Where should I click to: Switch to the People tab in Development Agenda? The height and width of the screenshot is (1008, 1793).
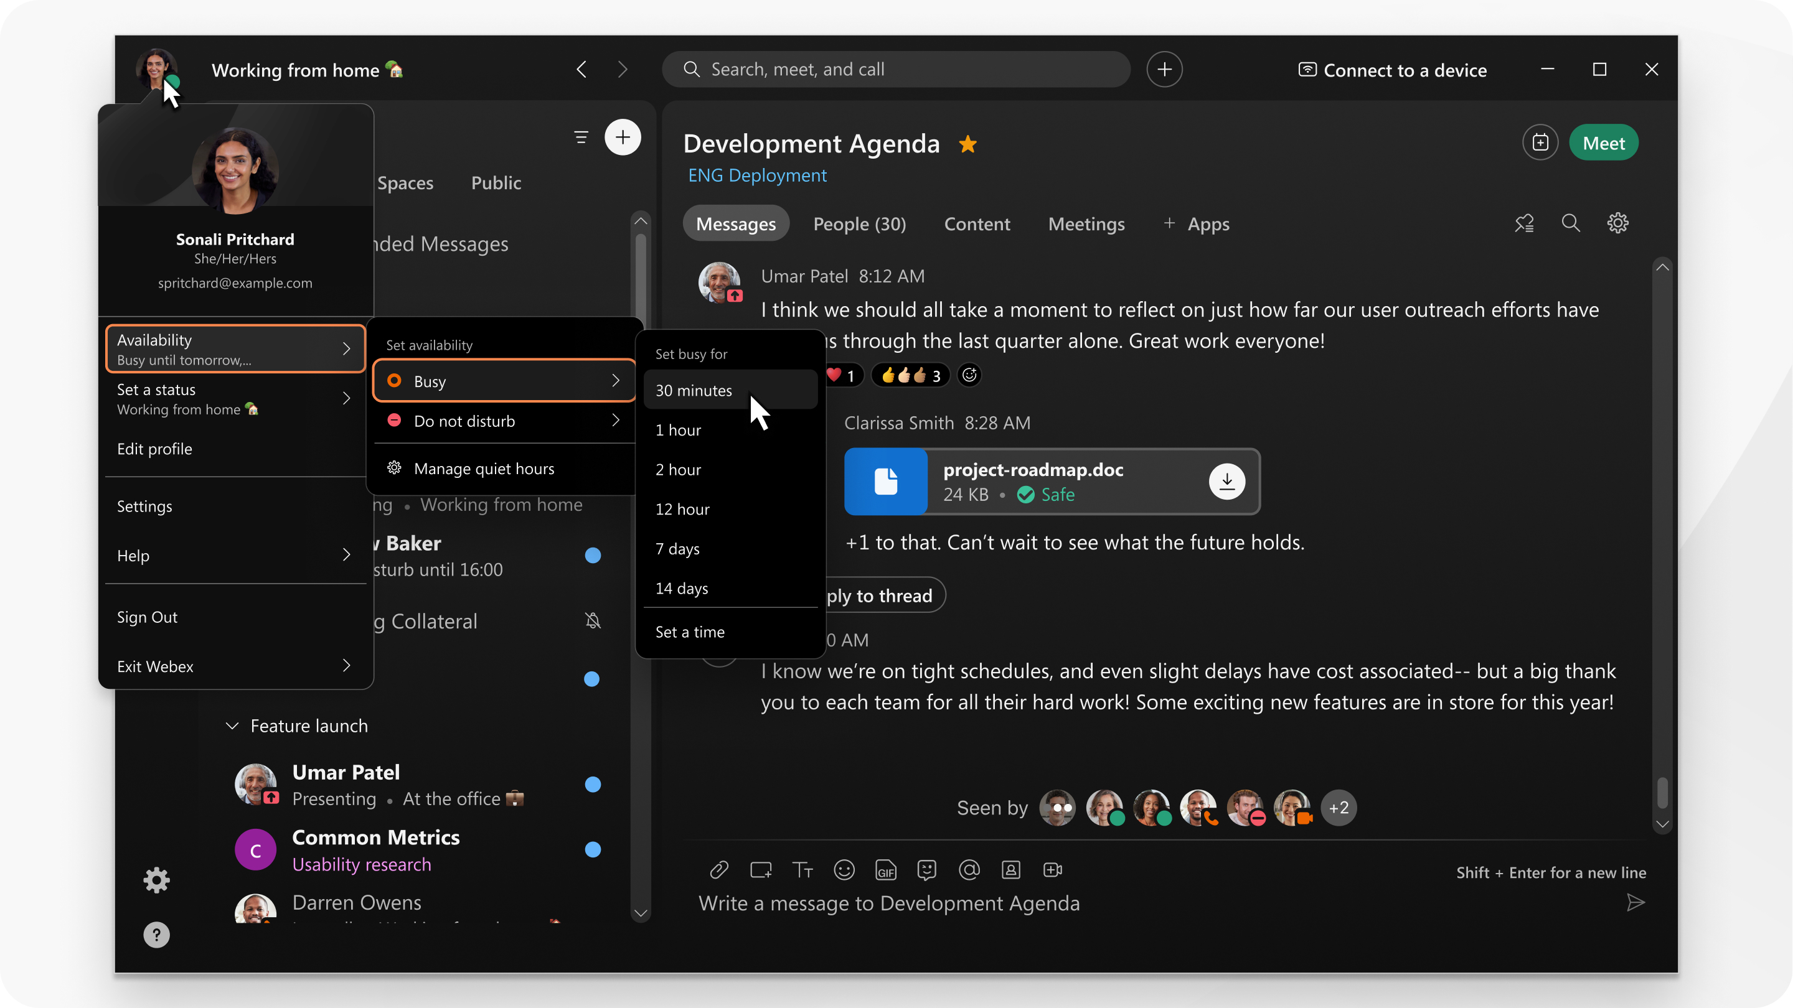(x=860, y=223)
